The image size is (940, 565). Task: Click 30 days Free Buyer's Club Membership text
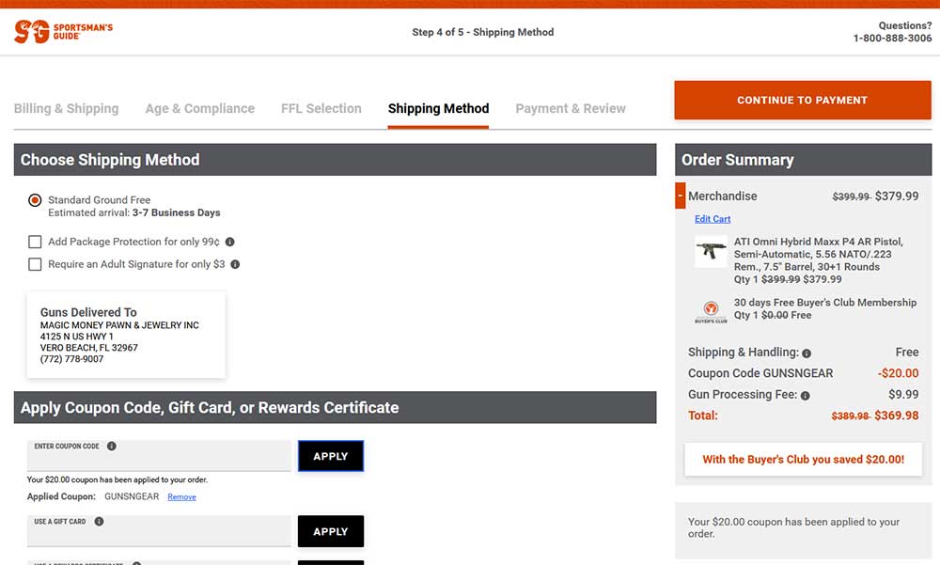(825, 303)
